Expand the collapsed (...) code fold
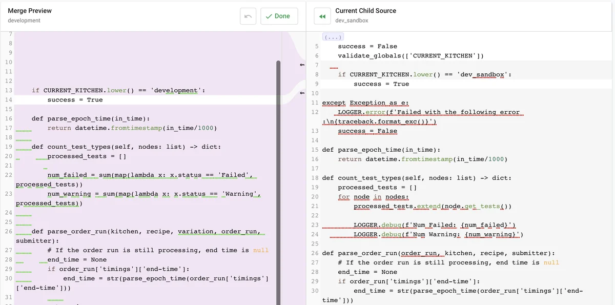615x305 pixels. click(333, 37)
